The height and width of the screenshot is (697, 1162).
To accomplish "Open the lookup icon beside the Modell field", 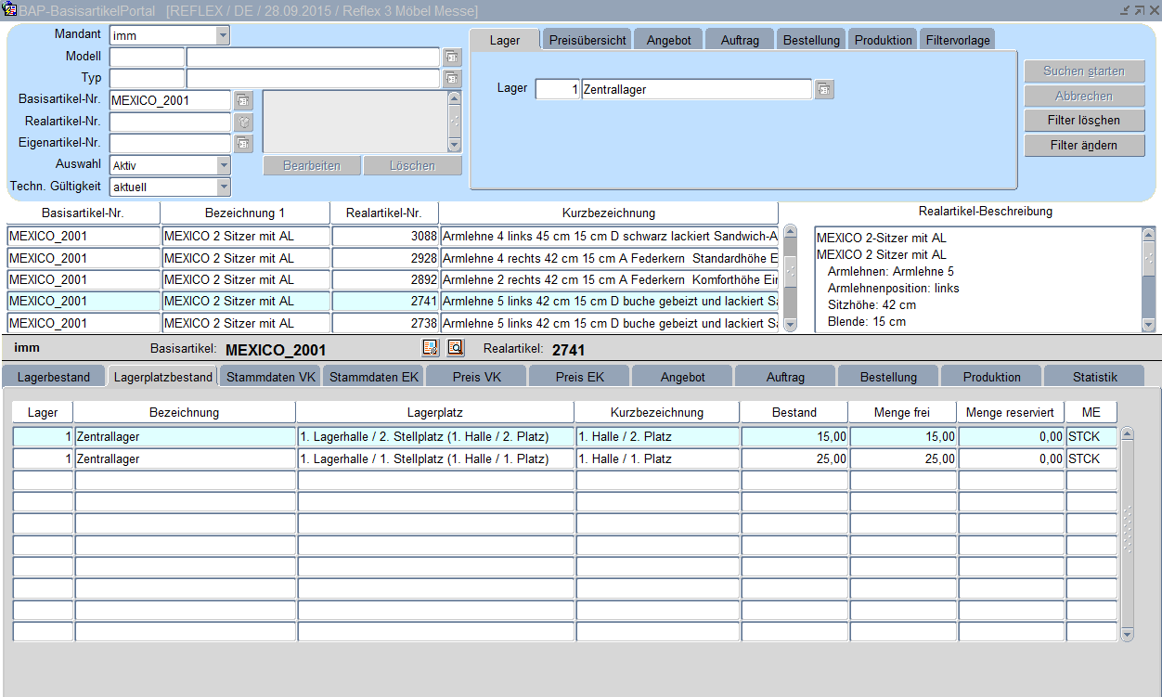I will tap(452, 57).
